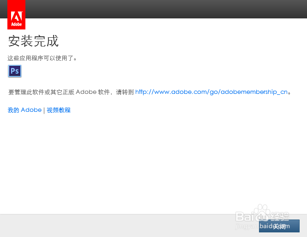Click the 关闭 close button
Screen dimensions: 307x237
(279, 226)
